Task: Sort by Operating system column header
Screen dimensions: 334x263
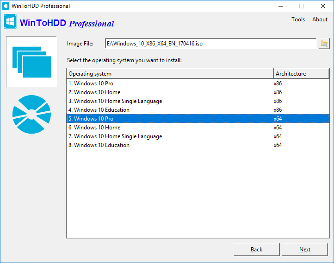Action: click(x=170, y=74)
